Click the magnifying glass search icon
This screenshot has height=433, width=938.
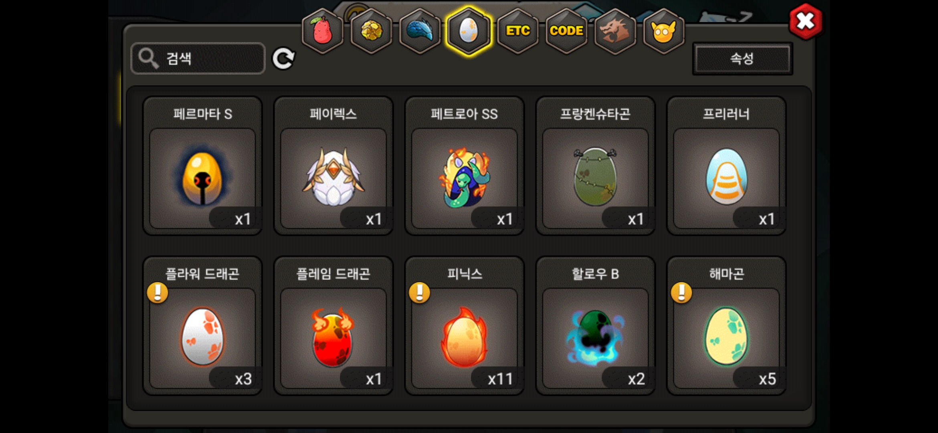pos(148,59)
